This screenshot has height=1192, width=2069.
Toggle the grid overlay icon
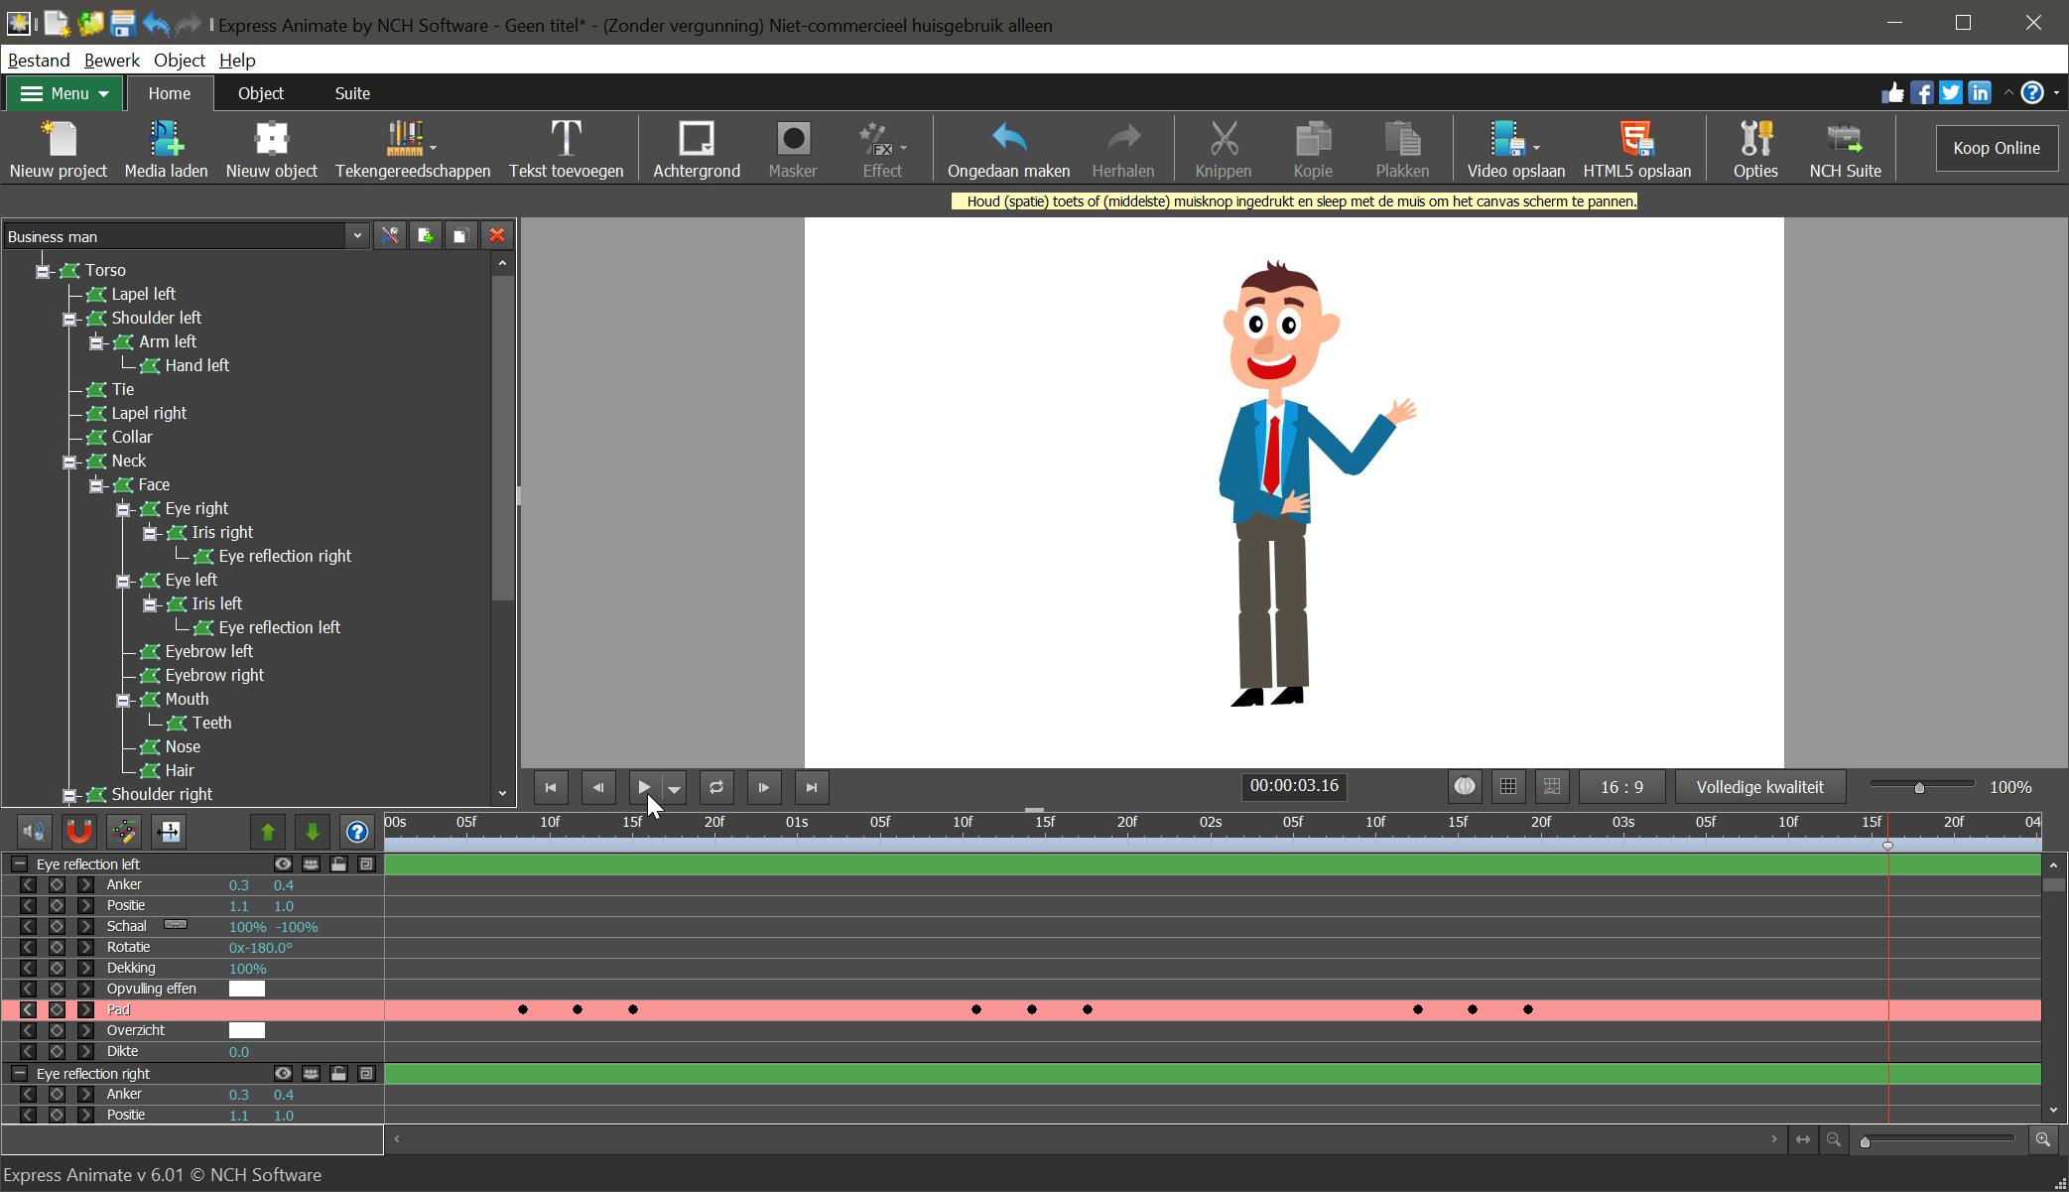[1508, 787]
